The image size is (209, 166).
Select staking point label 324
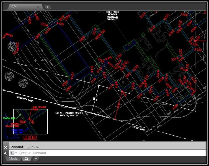click(x=167, y=16)
